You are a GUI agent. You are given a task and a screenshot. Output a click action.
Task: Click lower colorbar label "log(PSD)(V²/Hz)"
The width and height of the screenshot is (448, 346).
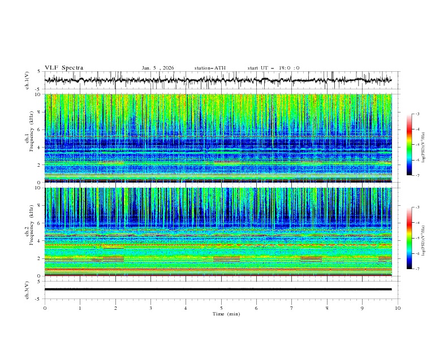pyautogui.click(x=424, y=241)
